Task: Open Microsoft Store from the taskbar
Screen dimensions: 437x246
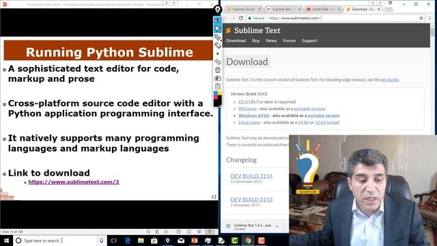Action: tap(154, 241)
